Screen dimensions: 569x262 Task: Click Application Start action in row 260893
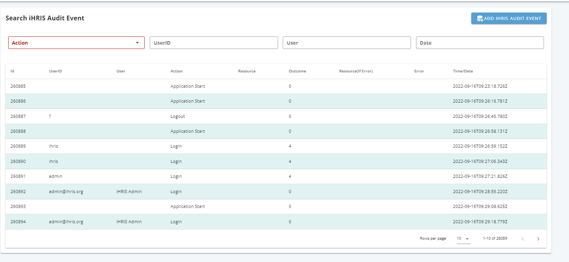[x=188, y=206]
